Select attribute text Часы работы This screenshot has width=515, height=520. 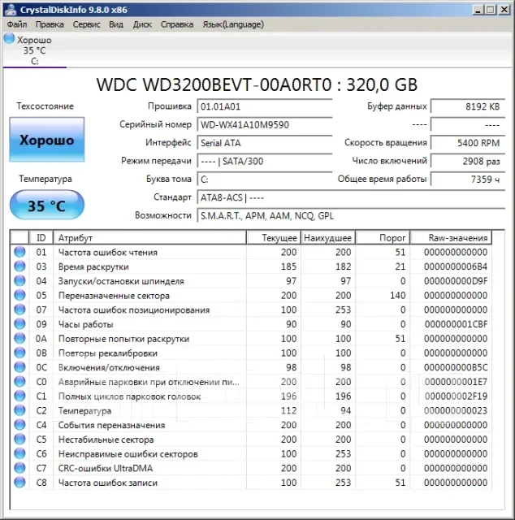[85, 324]
